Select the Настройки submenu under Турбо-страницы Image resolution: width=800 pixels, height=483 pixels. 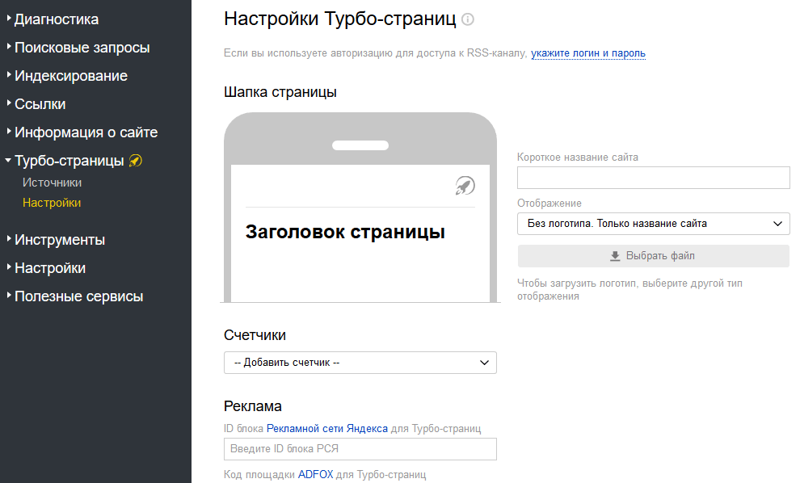pos(52,203)
